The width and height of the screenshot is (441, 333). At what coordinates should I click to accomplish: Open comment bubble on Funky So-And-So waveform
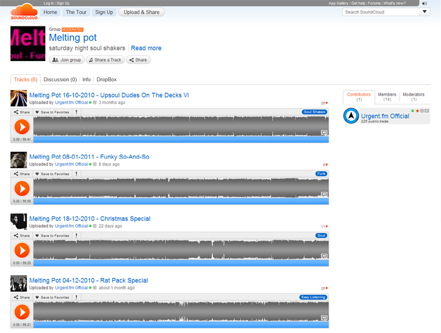324,194
